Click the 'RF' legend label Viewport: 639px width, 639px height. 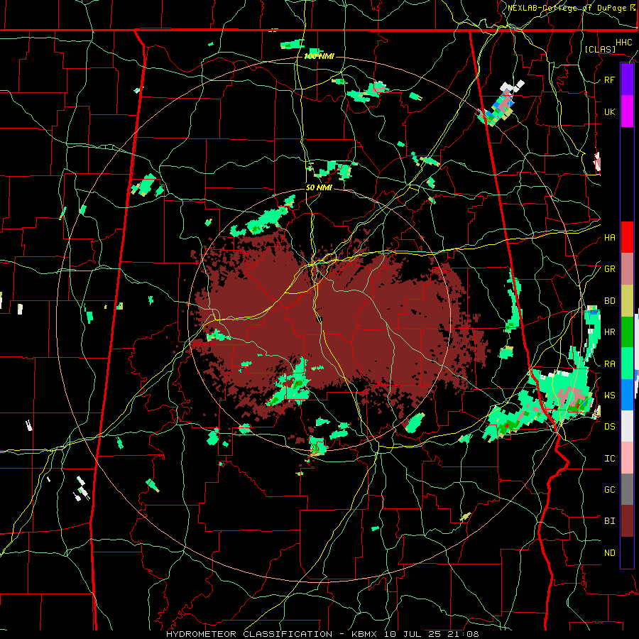tap(610, 80)
